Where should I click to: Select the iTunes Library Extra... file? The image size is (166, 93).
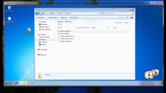(67, 36)
